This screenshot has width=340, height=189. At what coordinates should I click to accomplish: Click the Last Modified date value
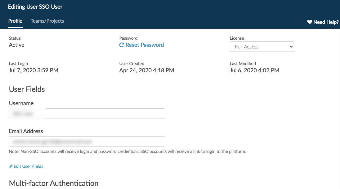(x=254, y=70)
